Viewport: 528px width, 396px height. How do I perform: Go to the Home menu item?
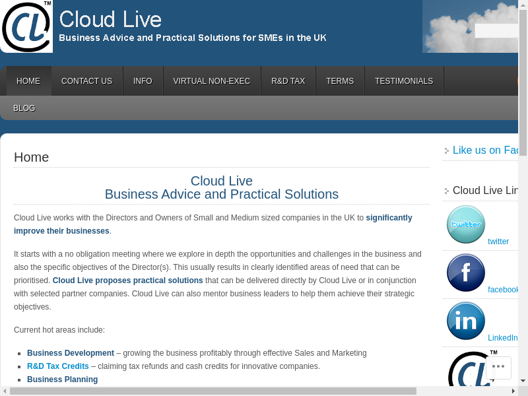tap(28, 81)
